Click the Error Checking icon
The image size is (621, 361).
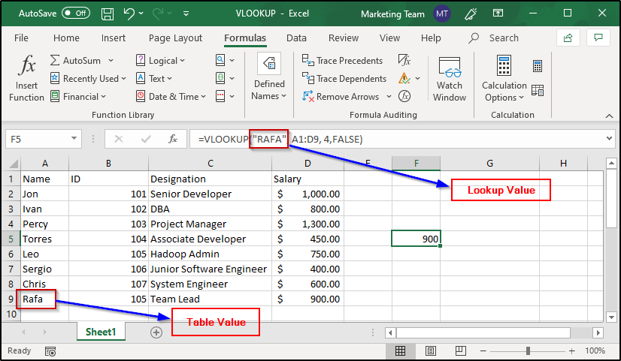(404, 78)
